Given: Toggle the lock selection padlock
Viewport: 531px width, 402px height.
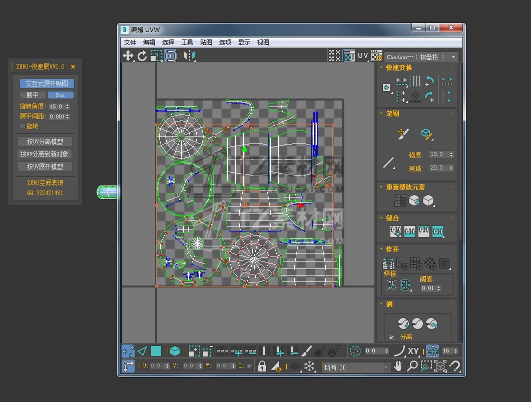Looking at the screenshot, I should pos(262,366).
